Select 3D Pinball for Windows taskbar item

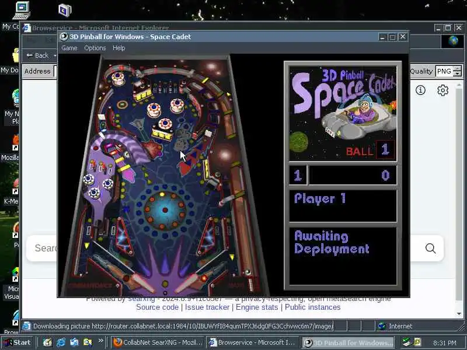(348, 342)
